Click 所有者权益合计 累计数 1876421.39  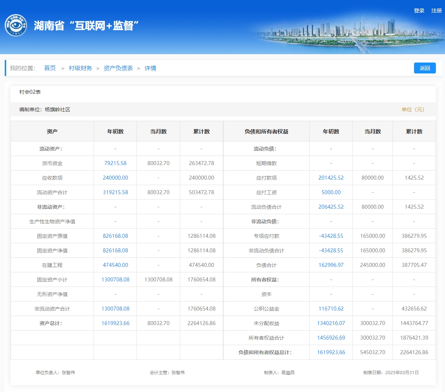coord(414,338)
